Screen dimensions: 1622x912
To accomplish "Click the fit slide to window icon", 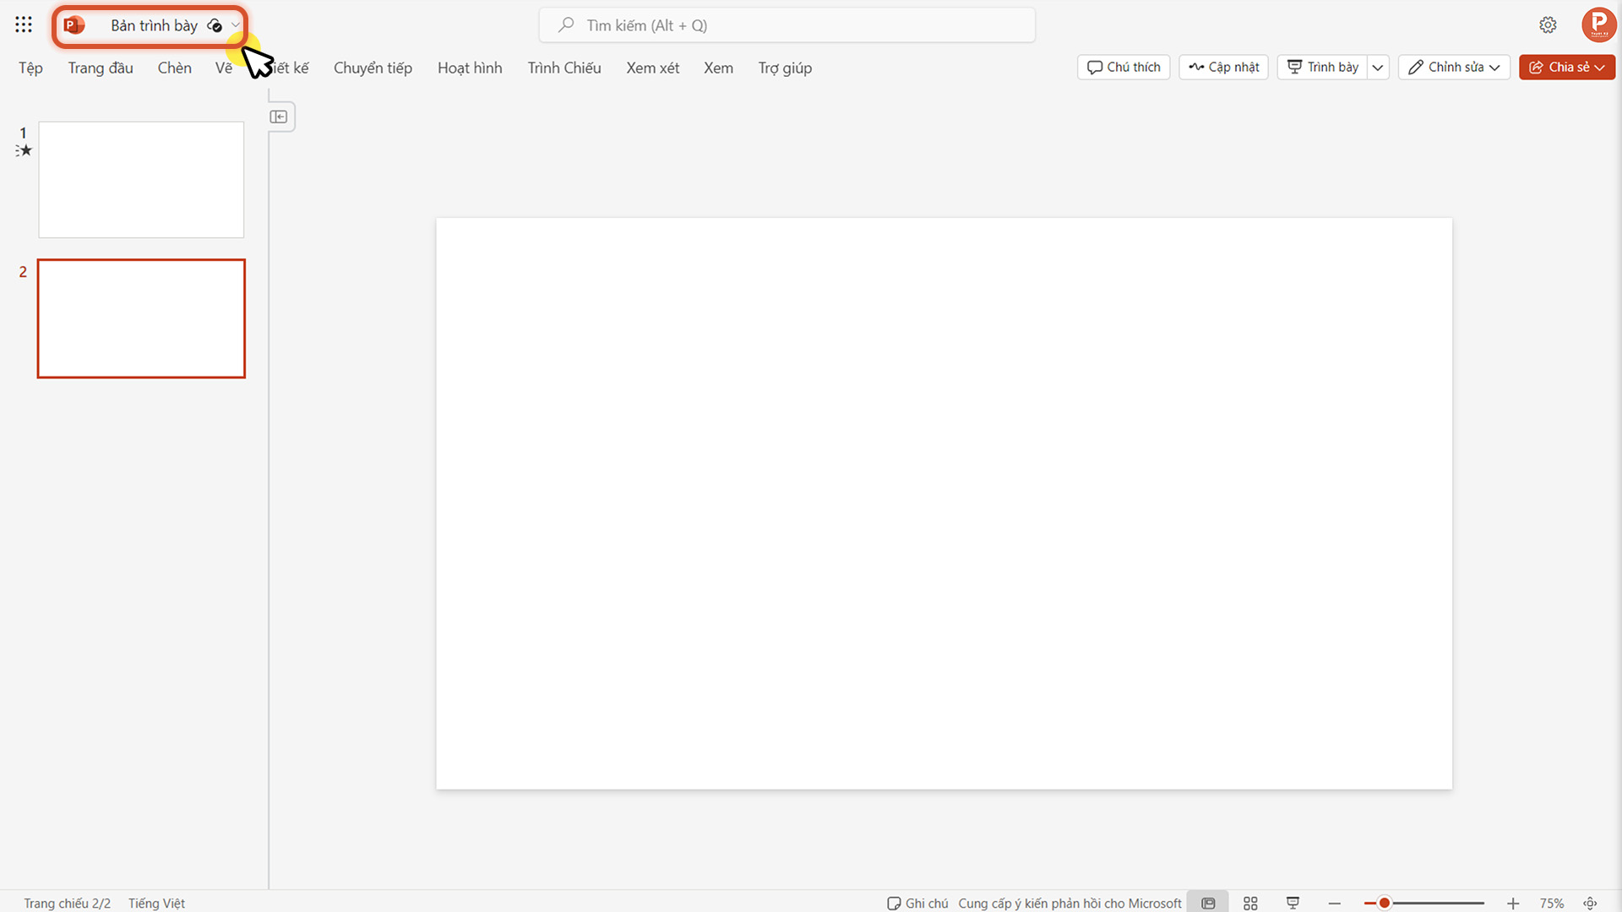I will point(1588,903).
